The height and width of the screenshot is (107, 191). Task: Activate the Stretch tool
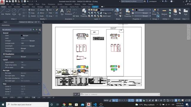click(32, 16)
